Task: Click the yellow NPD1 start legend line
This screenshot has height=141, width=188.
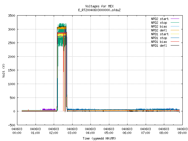Action: tap(175, 34)
